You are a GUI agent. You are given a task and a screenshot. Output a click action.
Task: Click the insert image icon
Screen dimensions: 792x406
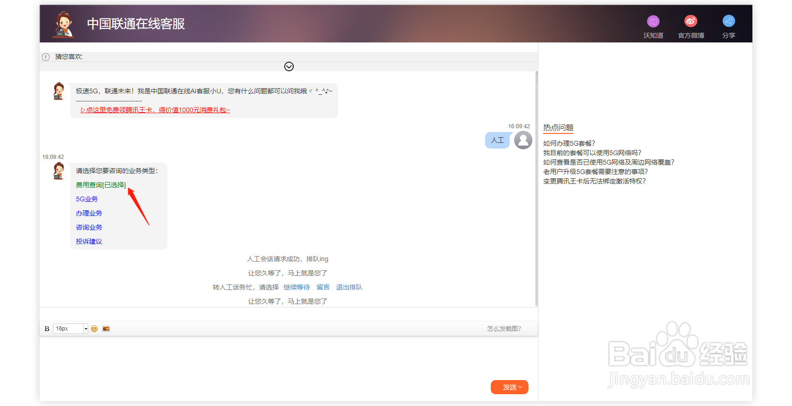106,329
